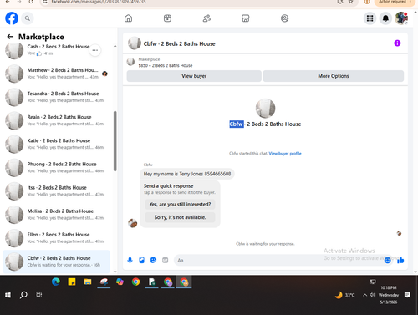Open the emoji picker in message box
This screenshot has height=315, width=418.
(387, 260)
